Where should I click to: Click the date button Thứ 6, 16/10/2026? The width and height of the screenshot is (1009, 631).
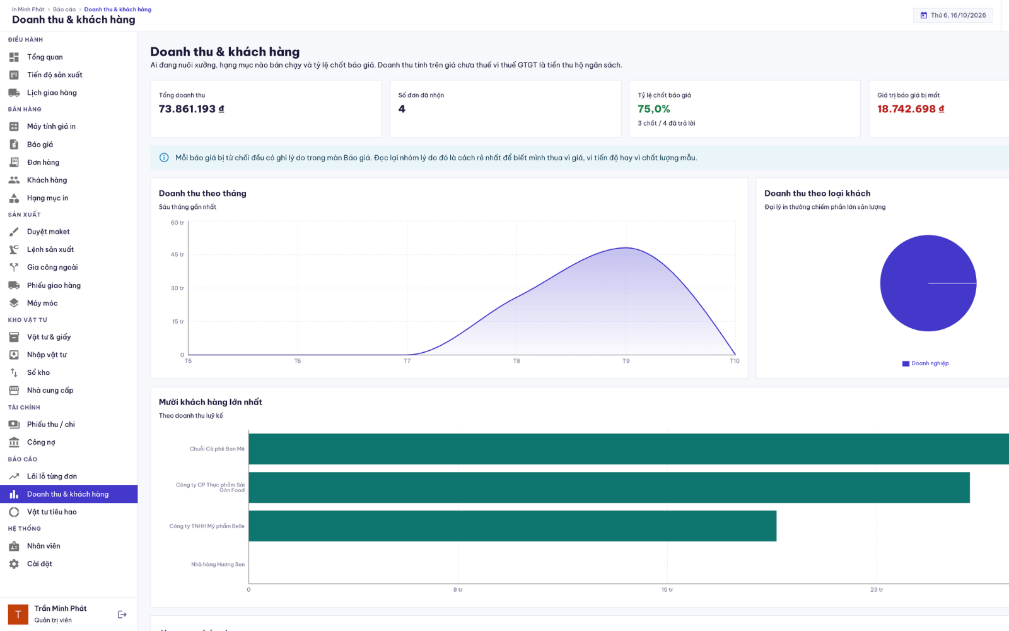point(953,15)
